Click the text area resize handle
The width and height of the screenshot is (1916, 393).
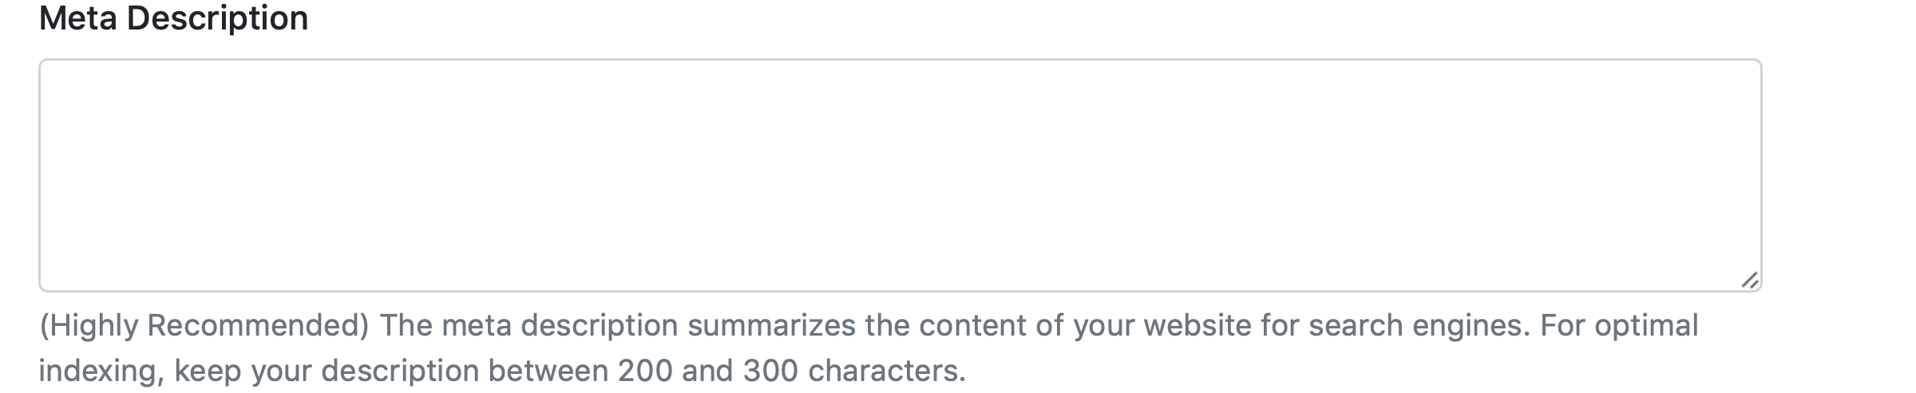tap(1749, 280)
